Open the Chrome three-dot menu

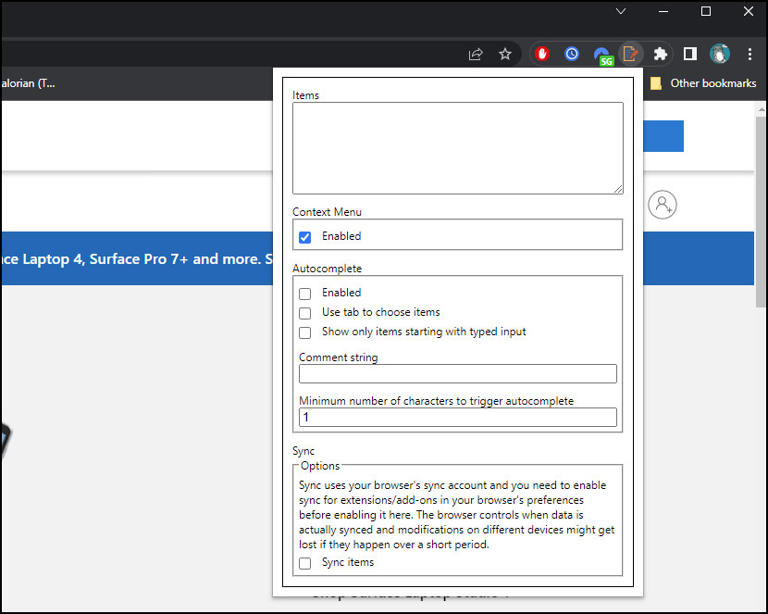[750, 54]
